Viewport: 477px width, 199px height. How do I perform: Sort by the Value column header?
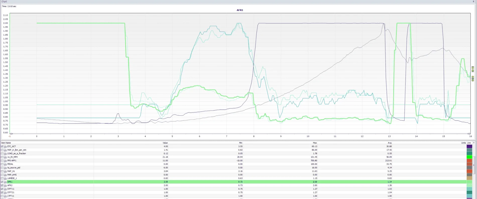pyautogui.click(x=165, y=143)
